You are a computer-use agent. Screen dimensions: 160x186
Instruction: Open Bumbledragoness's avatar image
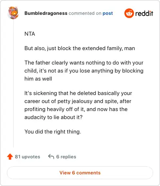coord(13,13)
